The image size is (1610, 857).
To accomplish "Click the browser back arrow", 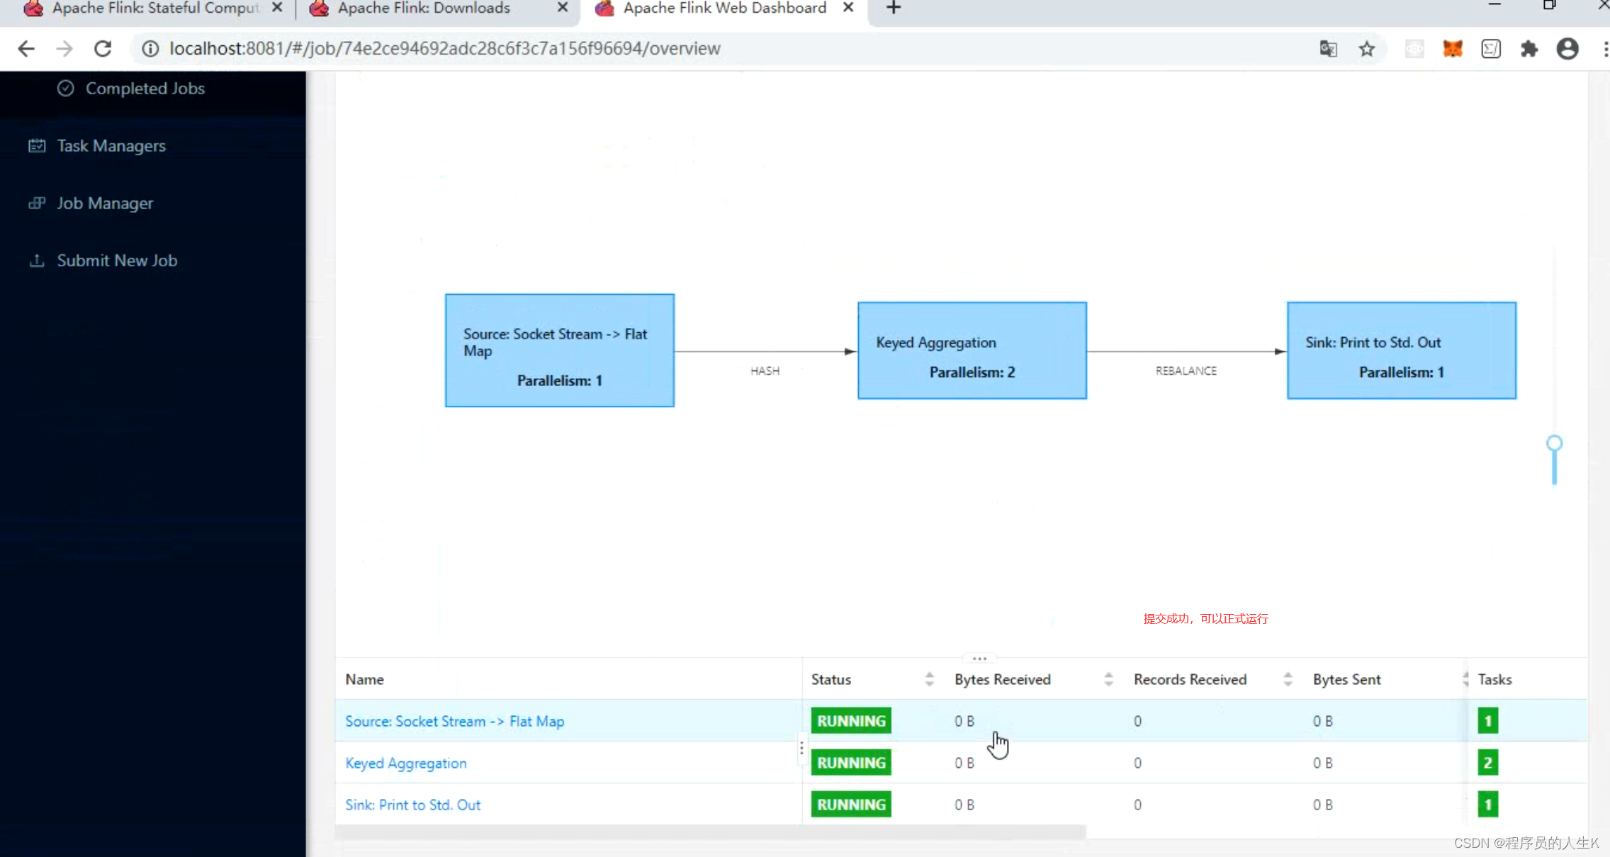I will click(x=26, y=48).
